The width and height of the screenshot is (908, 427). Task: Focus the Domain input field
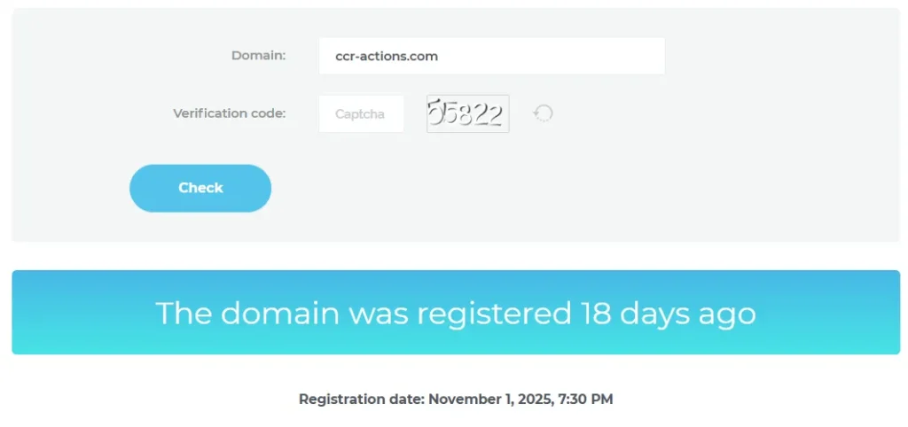(x=491, y=56)
